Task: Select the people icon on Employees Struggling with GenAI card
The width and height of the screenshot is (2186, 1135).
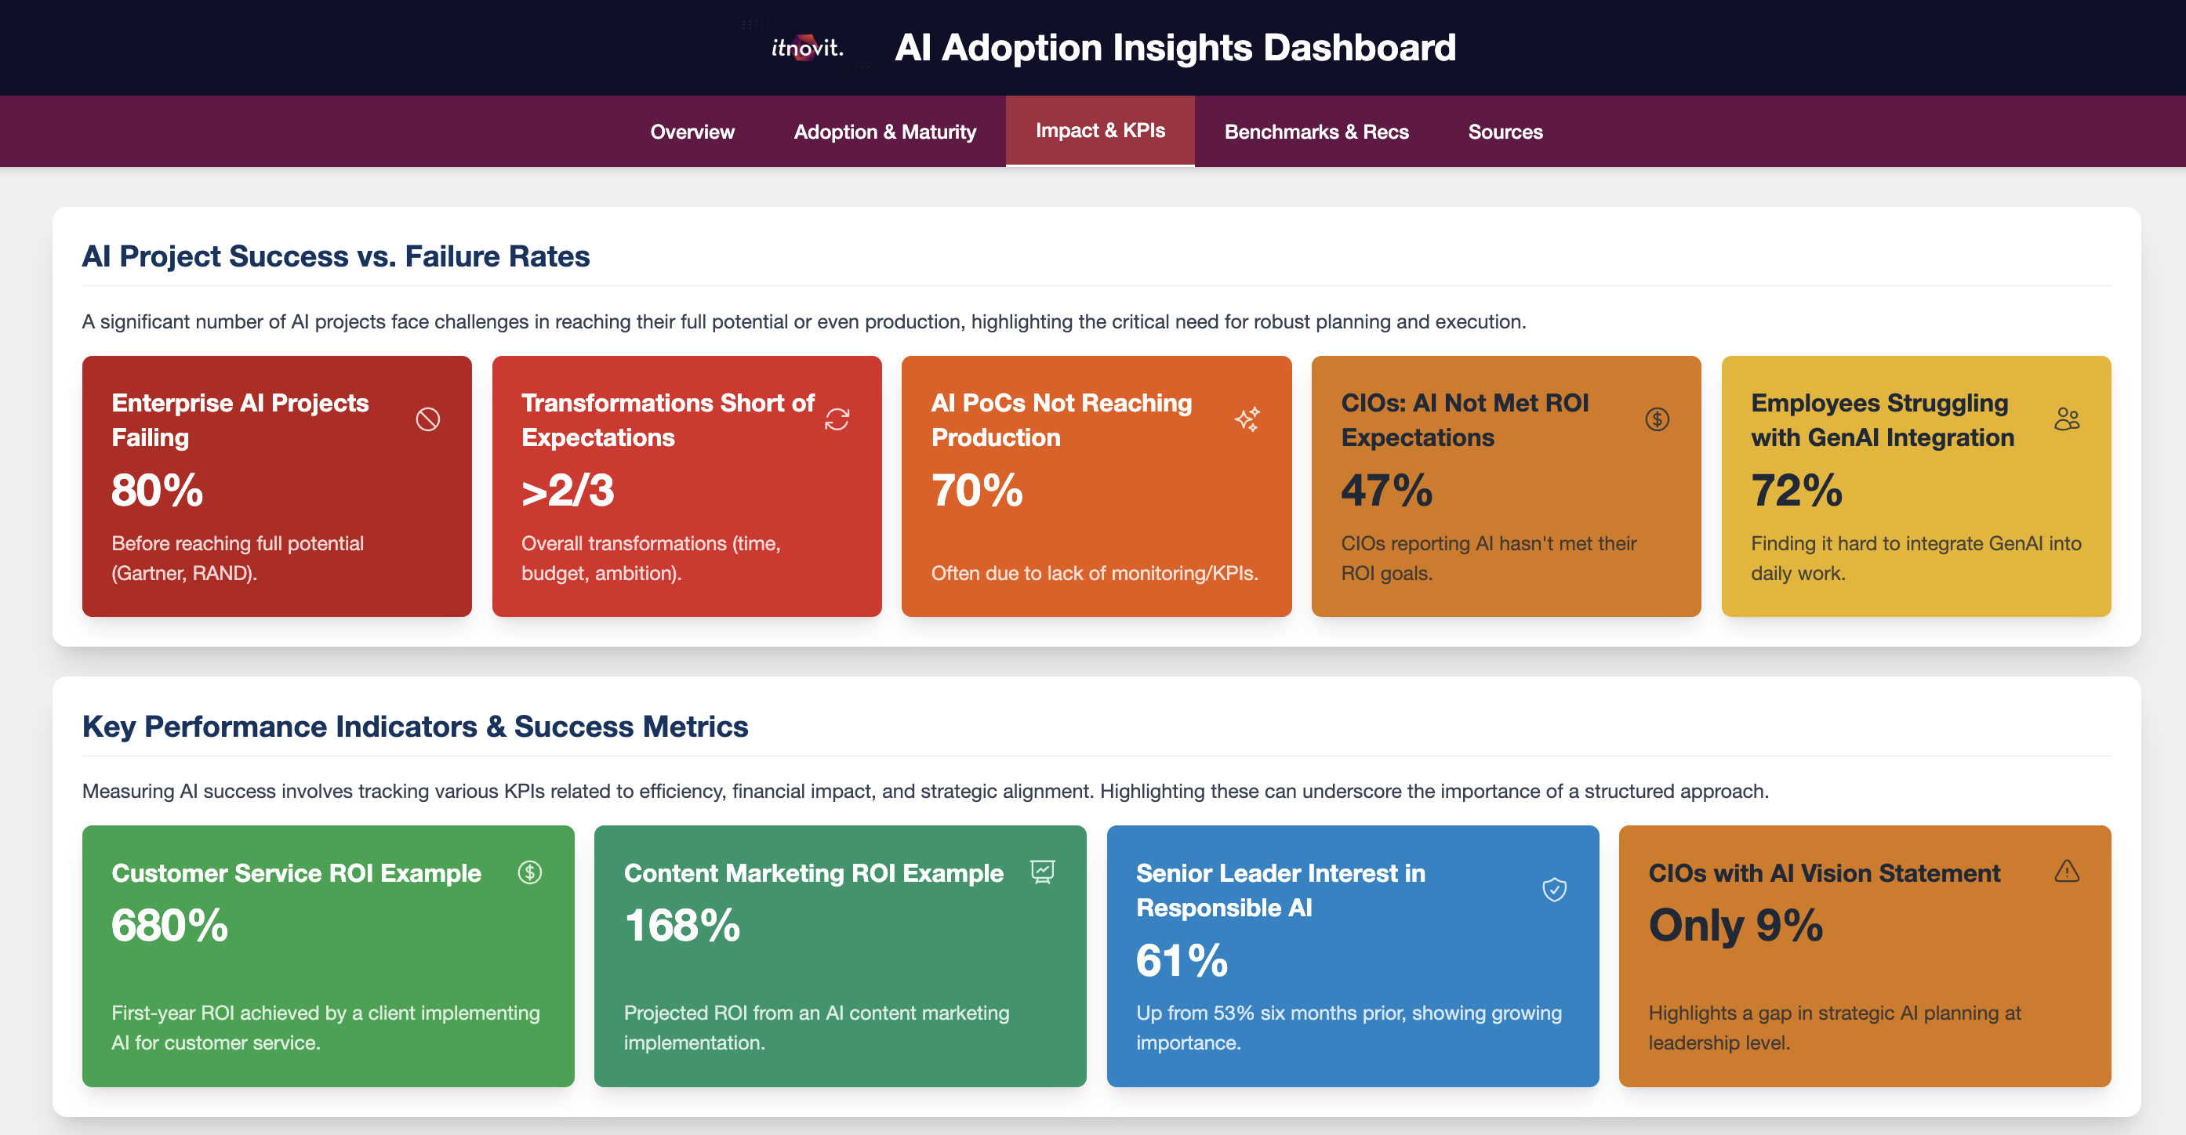Action: [2067, 419]
